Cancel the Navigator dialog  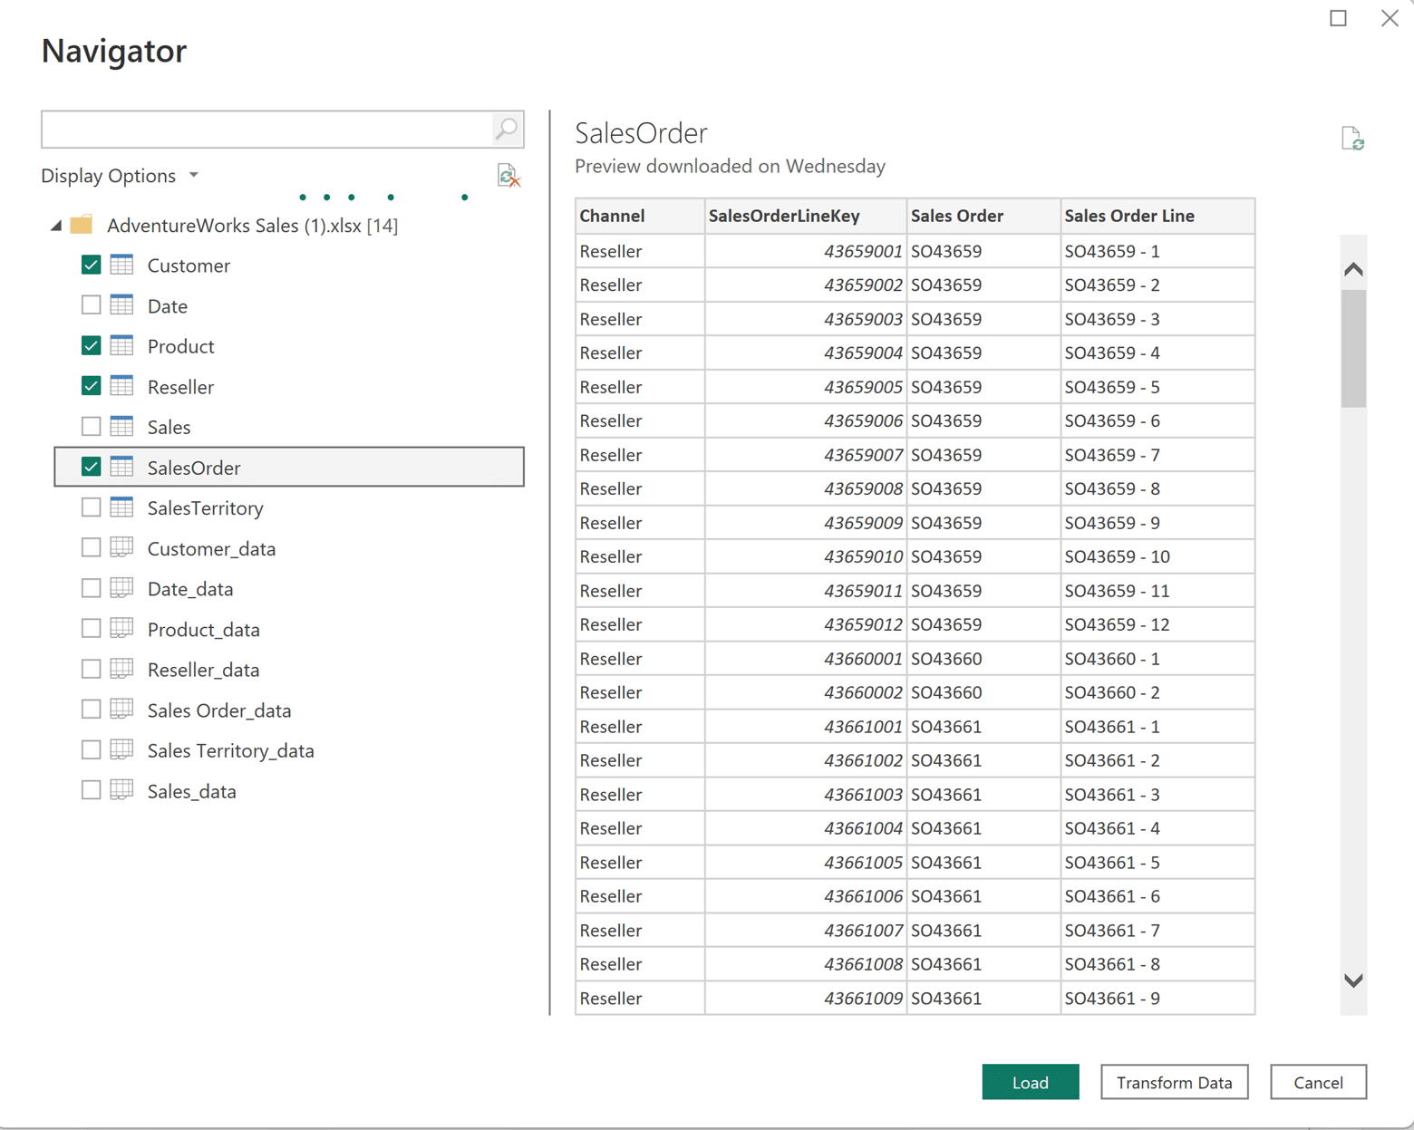1318,1082
